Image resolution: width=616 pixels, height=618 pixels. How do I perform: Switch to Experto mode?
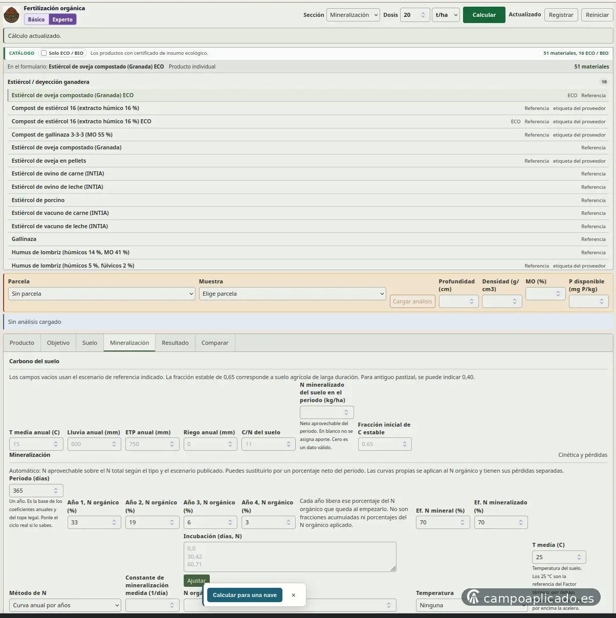pyautogui.click(x=62, y=19)
